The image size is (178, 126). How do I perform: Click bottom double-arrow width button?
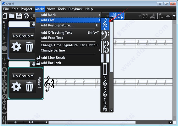(31, 122)
